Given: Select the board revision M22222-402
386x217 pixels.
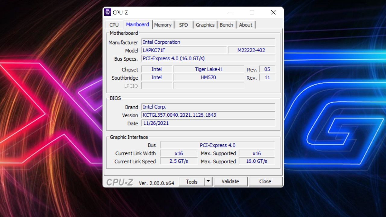Looking at the screenshot, I should (x=252, y=50).
